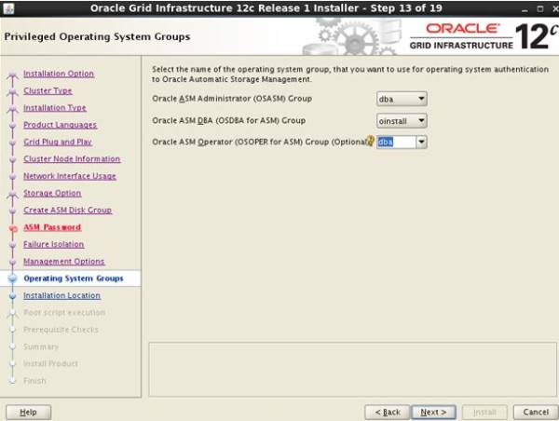
Task: Click the Oracle ASM DBA (OSDBA for ASM) label
Action: point(229,120)
